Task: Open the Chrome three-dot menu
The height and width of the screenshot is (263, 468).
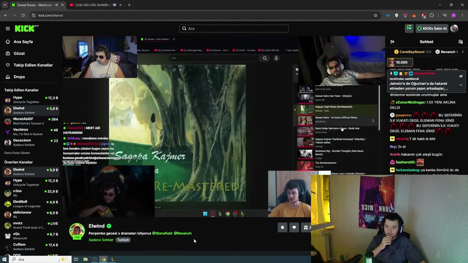Action: [463, 15]
